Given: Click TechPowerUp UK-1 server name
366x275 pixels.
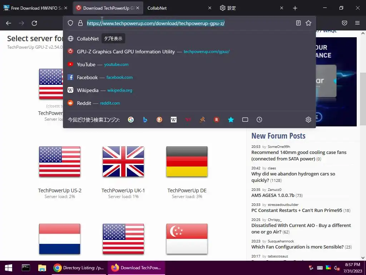Looking at the screenshot, I should point(123,190).
